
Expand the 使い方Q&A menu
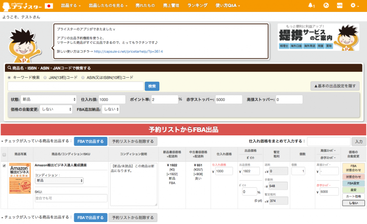coord(228,5)
